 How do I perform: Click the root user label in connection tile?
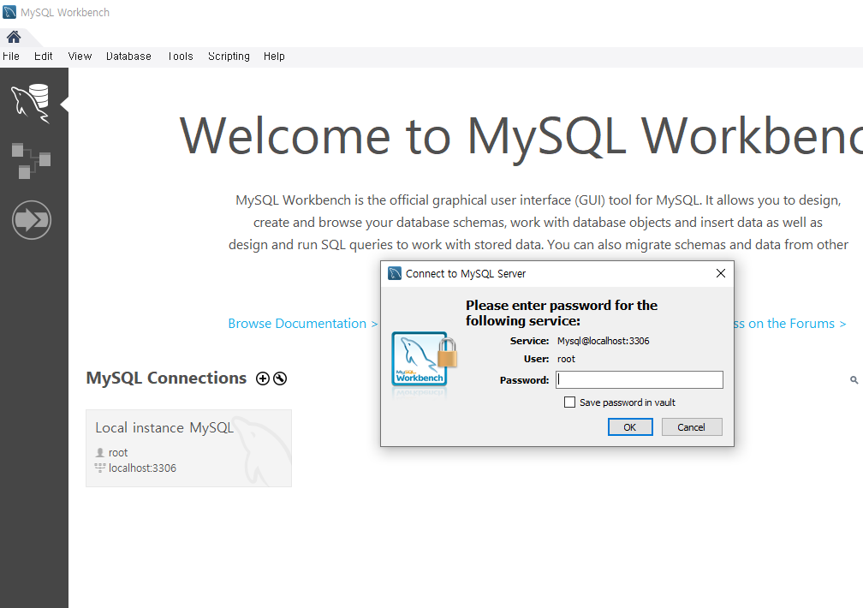(118, 452)
